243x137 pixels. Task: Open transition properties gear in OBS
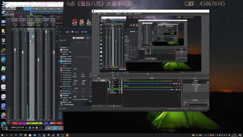(x=208, y=103)
